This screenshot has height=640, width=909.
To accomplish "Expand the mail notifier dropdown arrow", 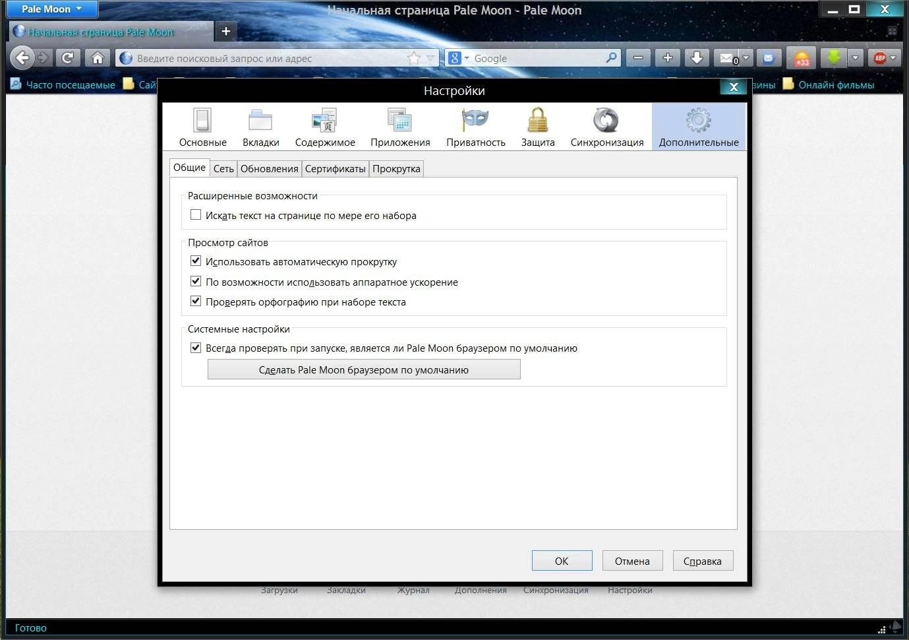I will coord(746,58).
